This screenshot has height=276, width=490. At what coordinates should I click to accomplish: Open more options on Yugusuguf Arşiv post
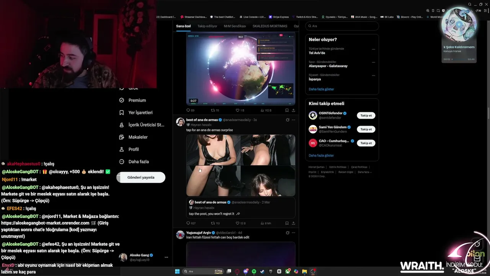point(294,233)
